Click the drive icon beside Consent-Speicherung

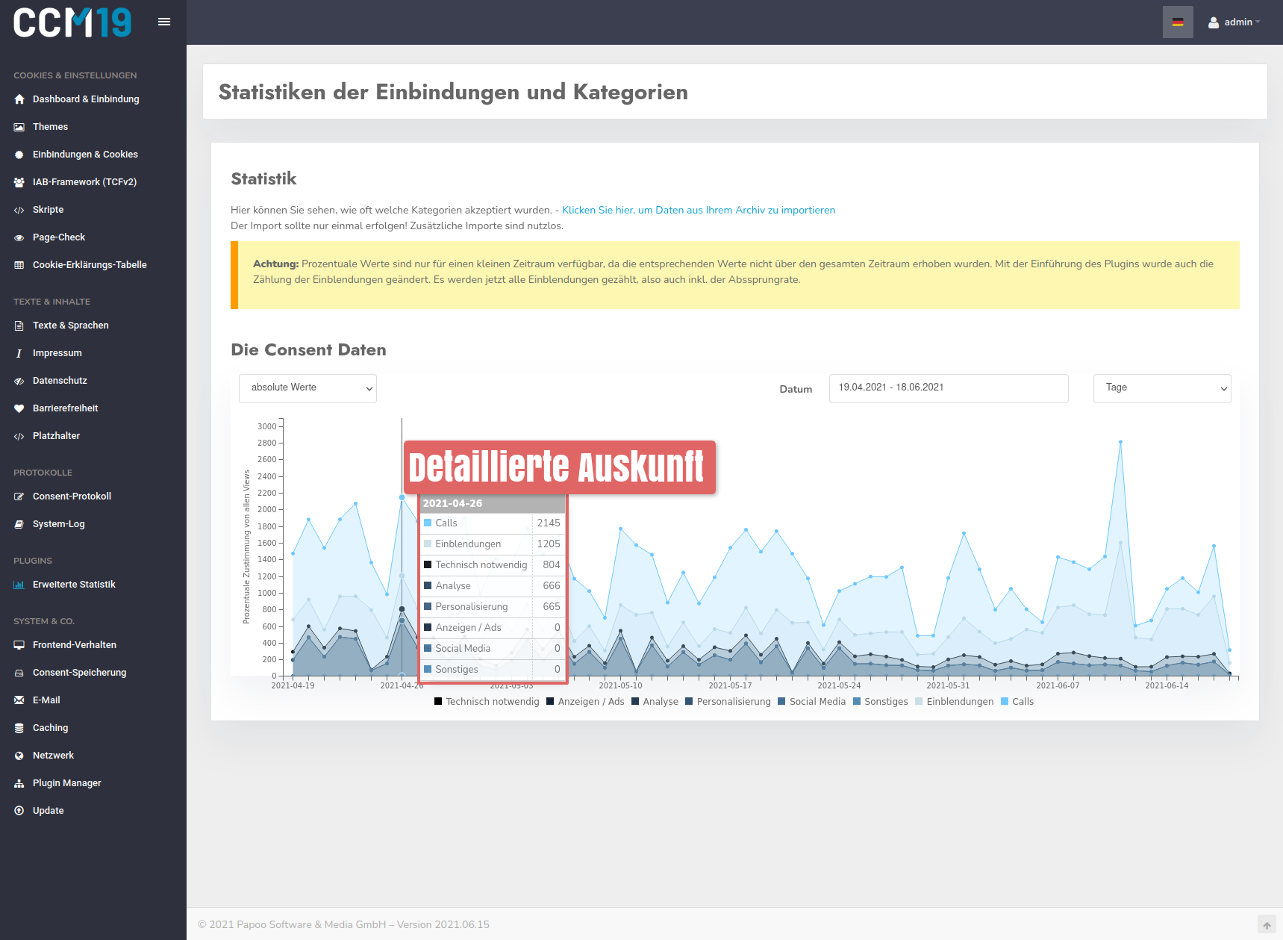click(19, 673)
